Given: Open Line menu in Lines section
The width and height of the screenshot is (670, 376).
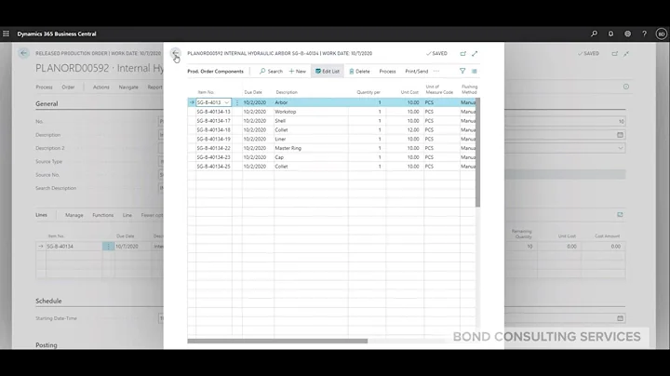Looking at the screenshot, I should click(127, 215).
